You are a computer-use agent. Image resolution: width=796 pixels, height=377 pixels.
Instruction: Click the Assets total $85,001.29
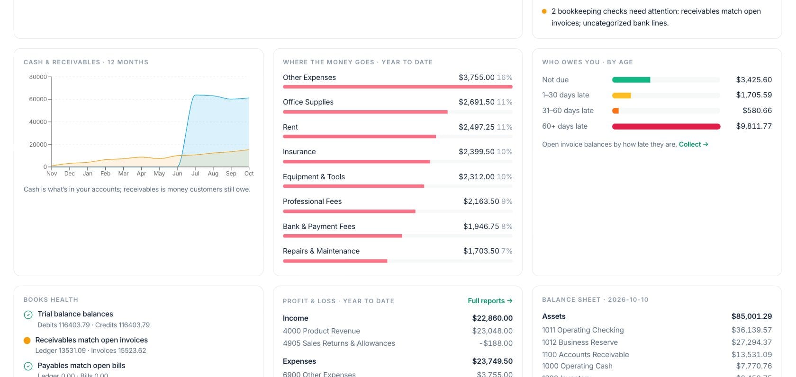point(751,316)
